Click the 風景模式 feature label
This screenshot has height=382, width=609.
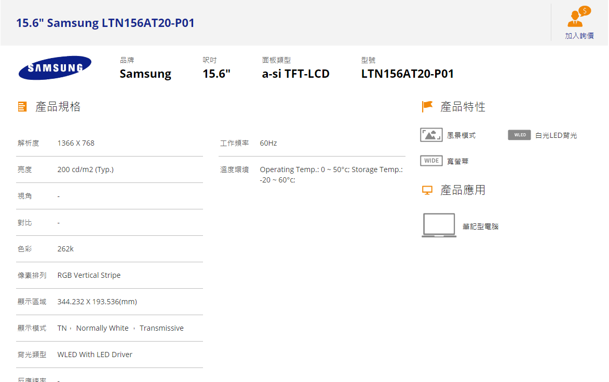click(x=461, y=135)
